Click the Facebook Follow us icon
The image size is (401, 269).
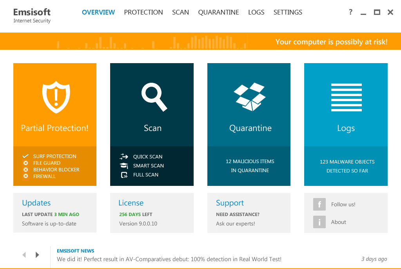click(319, 204)
